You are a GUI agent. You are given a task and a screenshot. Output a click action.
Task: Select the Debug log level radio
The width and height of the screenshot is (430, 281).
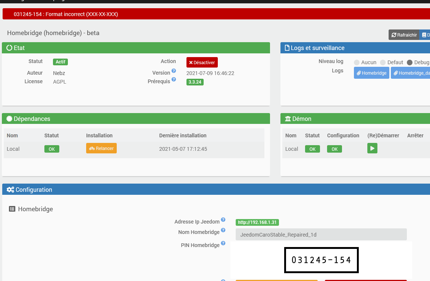tap(410, 63)
